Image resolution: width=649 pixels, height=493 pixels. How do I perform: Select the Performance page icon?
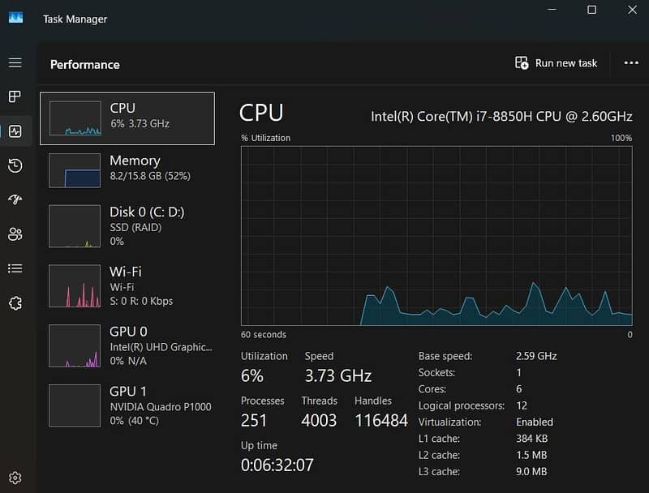tap(15, 131)
